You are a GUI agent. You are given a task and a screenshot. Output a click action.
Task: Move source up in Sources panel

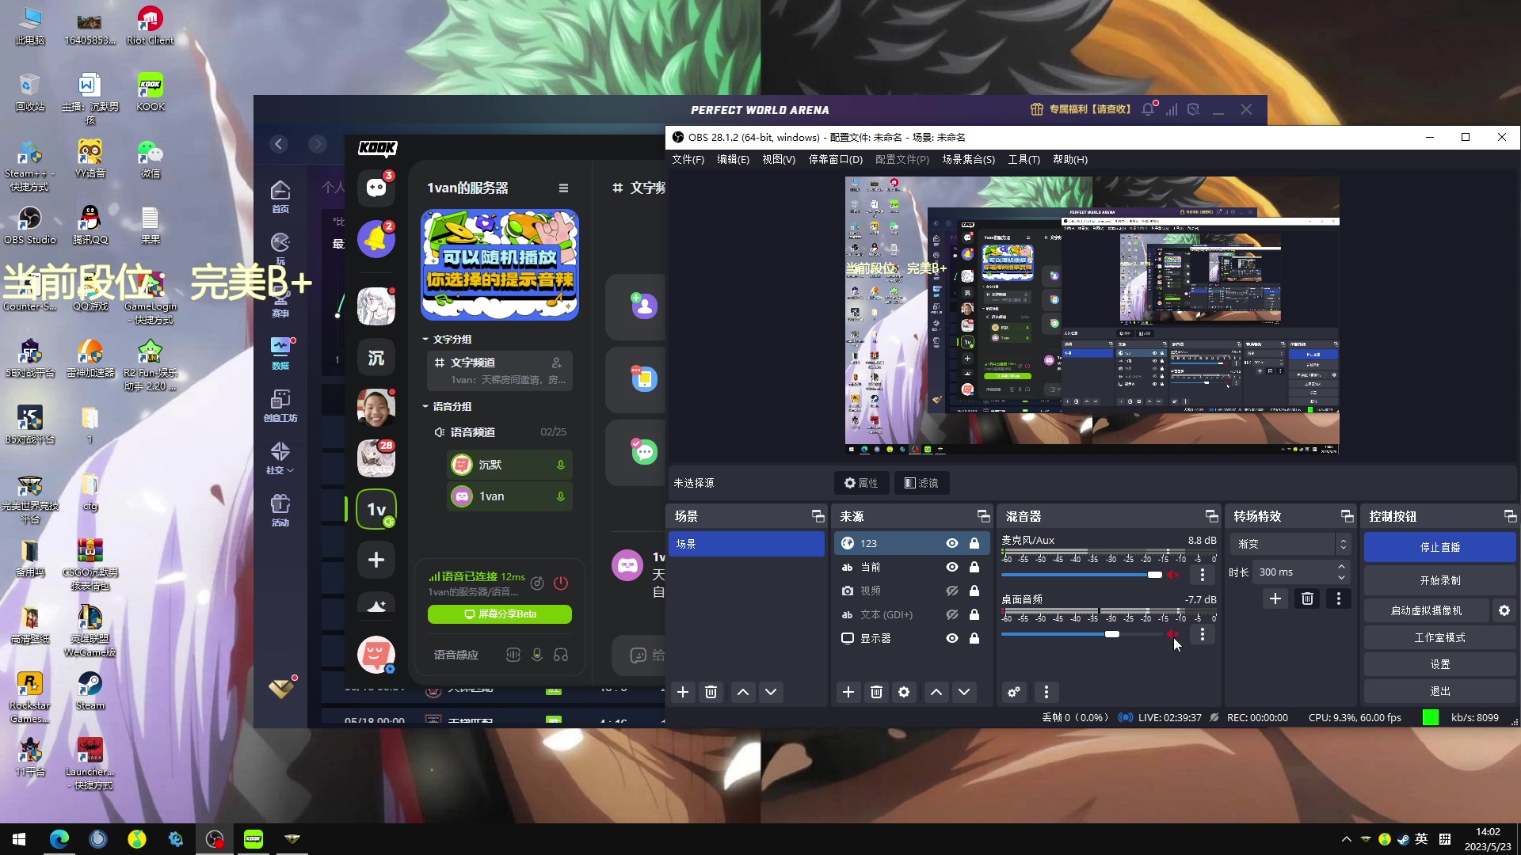(x=936, y=692)
